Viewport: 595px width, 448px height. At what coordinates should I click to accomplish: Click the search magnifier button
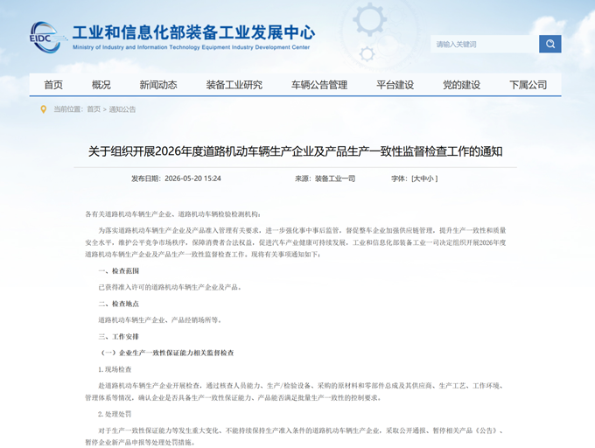click(549, 44)
